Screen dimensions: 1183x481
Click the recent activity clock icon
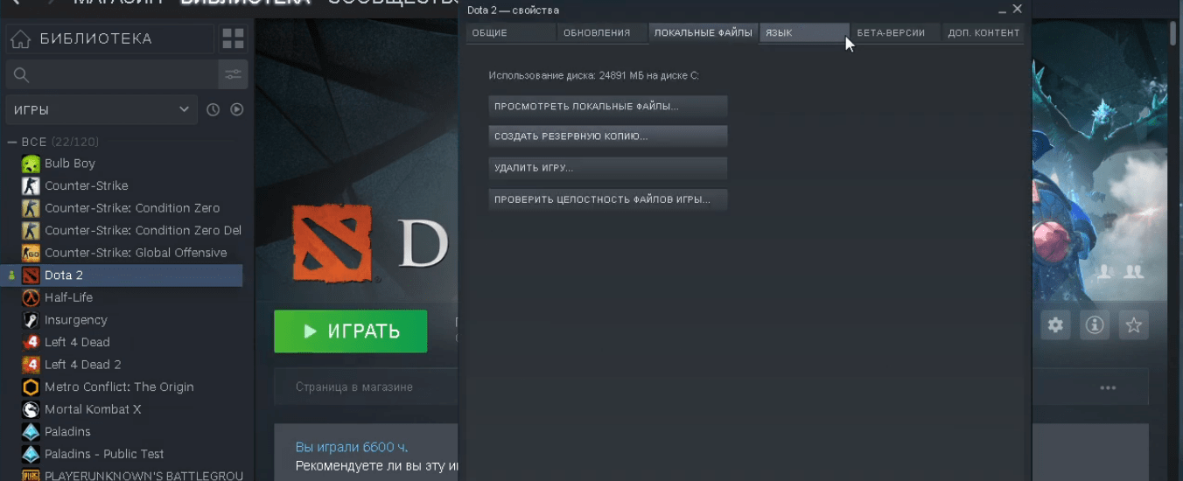213,109
